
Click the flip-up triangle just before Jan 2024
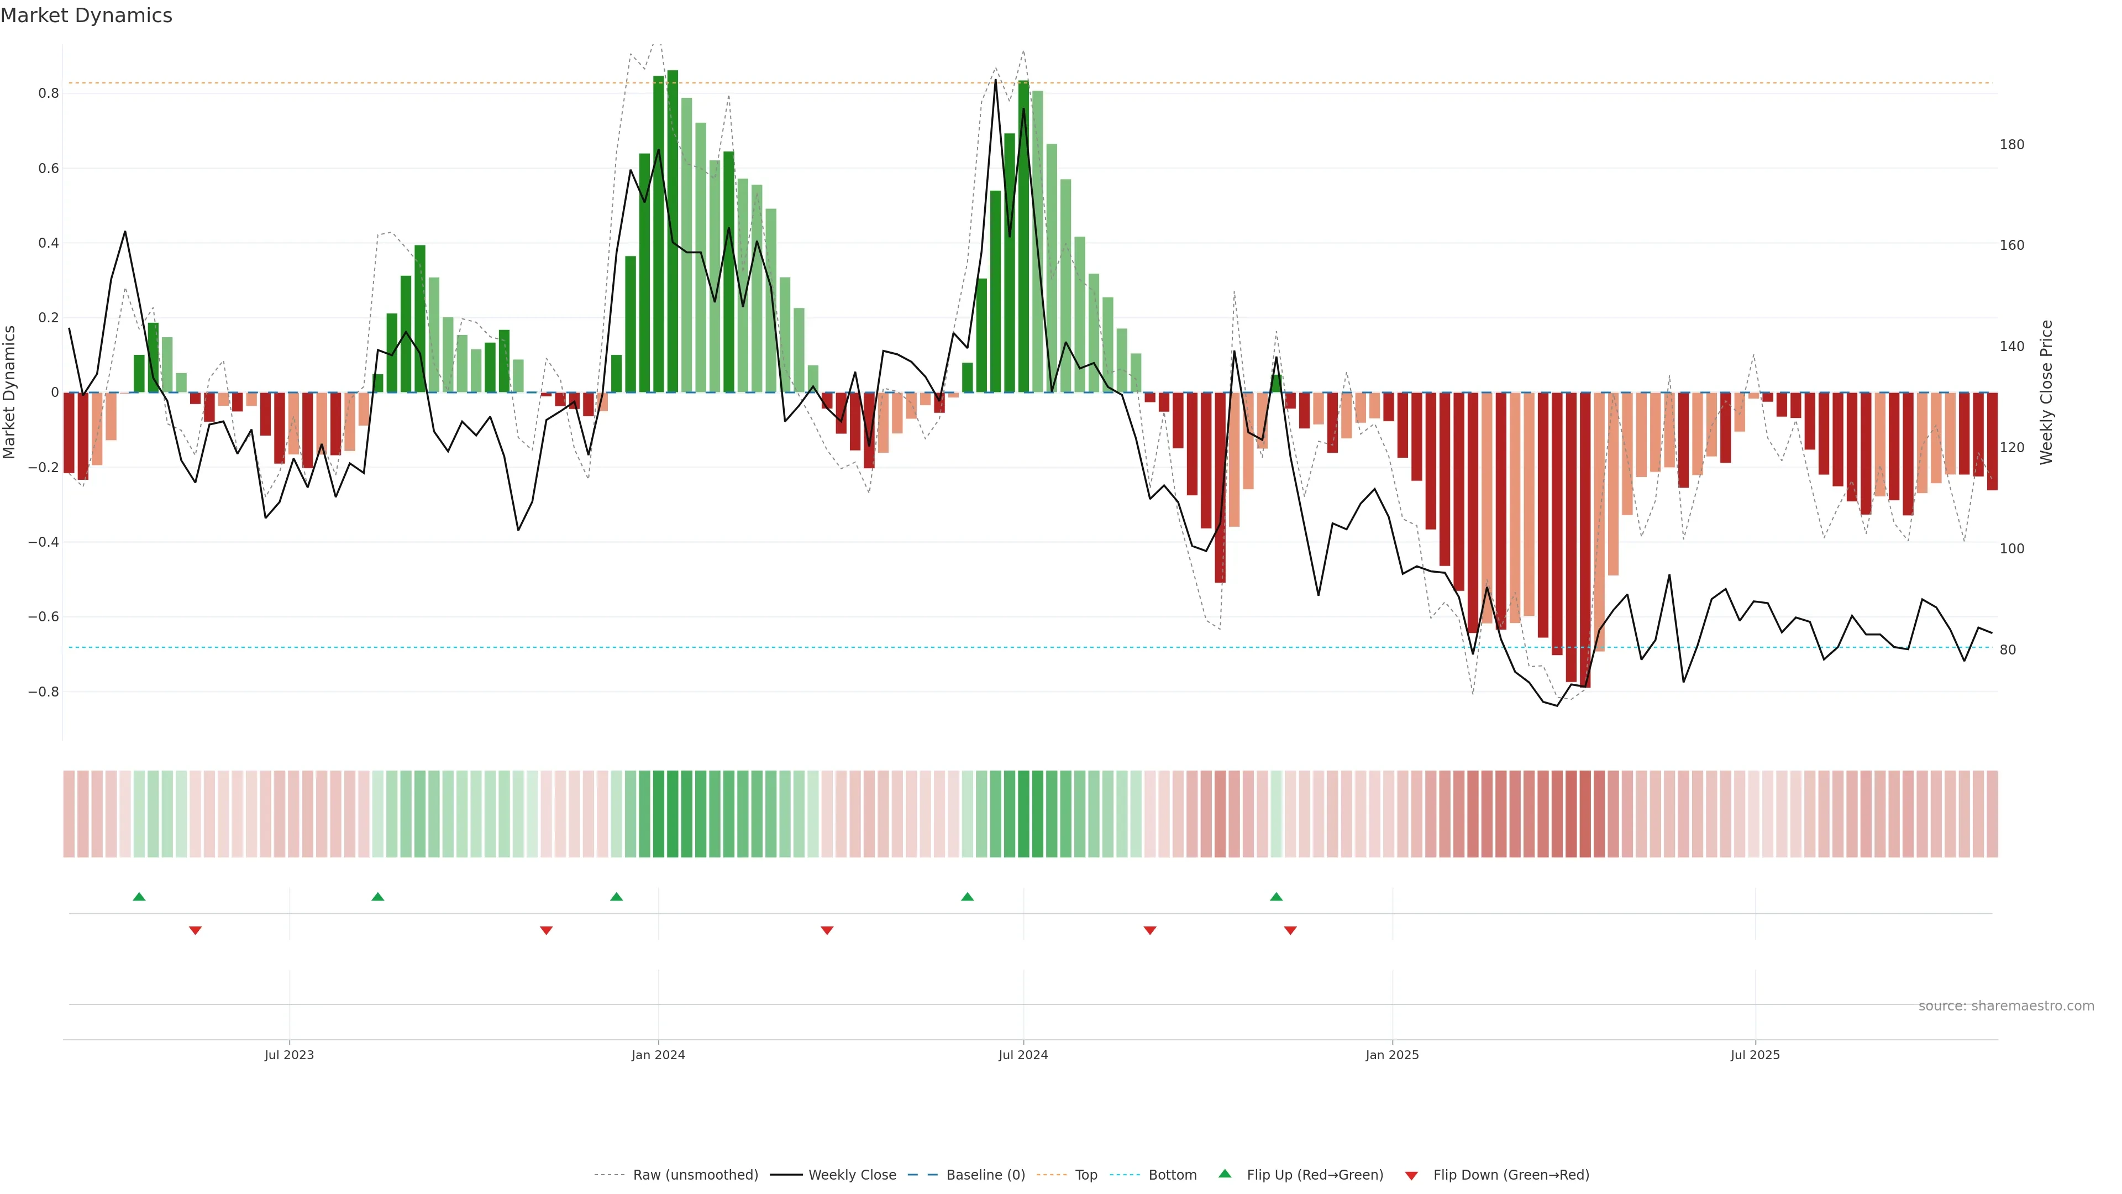pos(616,897)
